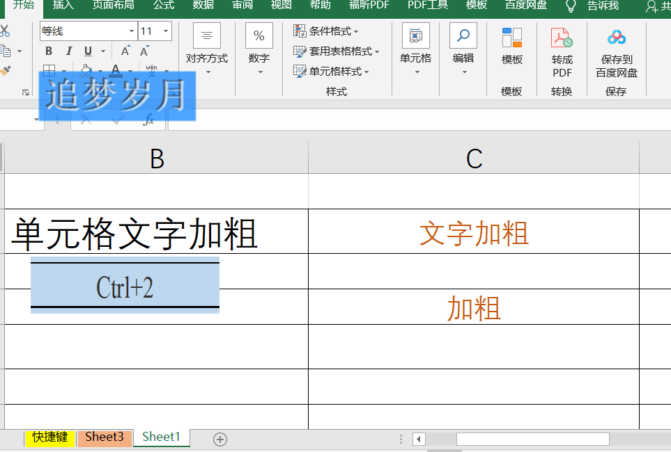Click the Font Color letter A
Viewport: 671px width, 452px height.
116,70
